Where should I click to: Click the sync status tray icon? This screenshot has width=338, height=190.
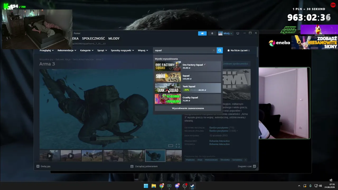point(305,186)
